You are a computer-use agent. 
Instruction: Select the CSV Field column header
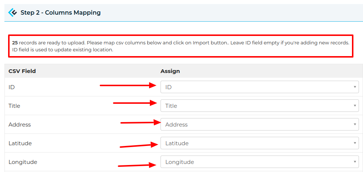[x=22, y=71]
